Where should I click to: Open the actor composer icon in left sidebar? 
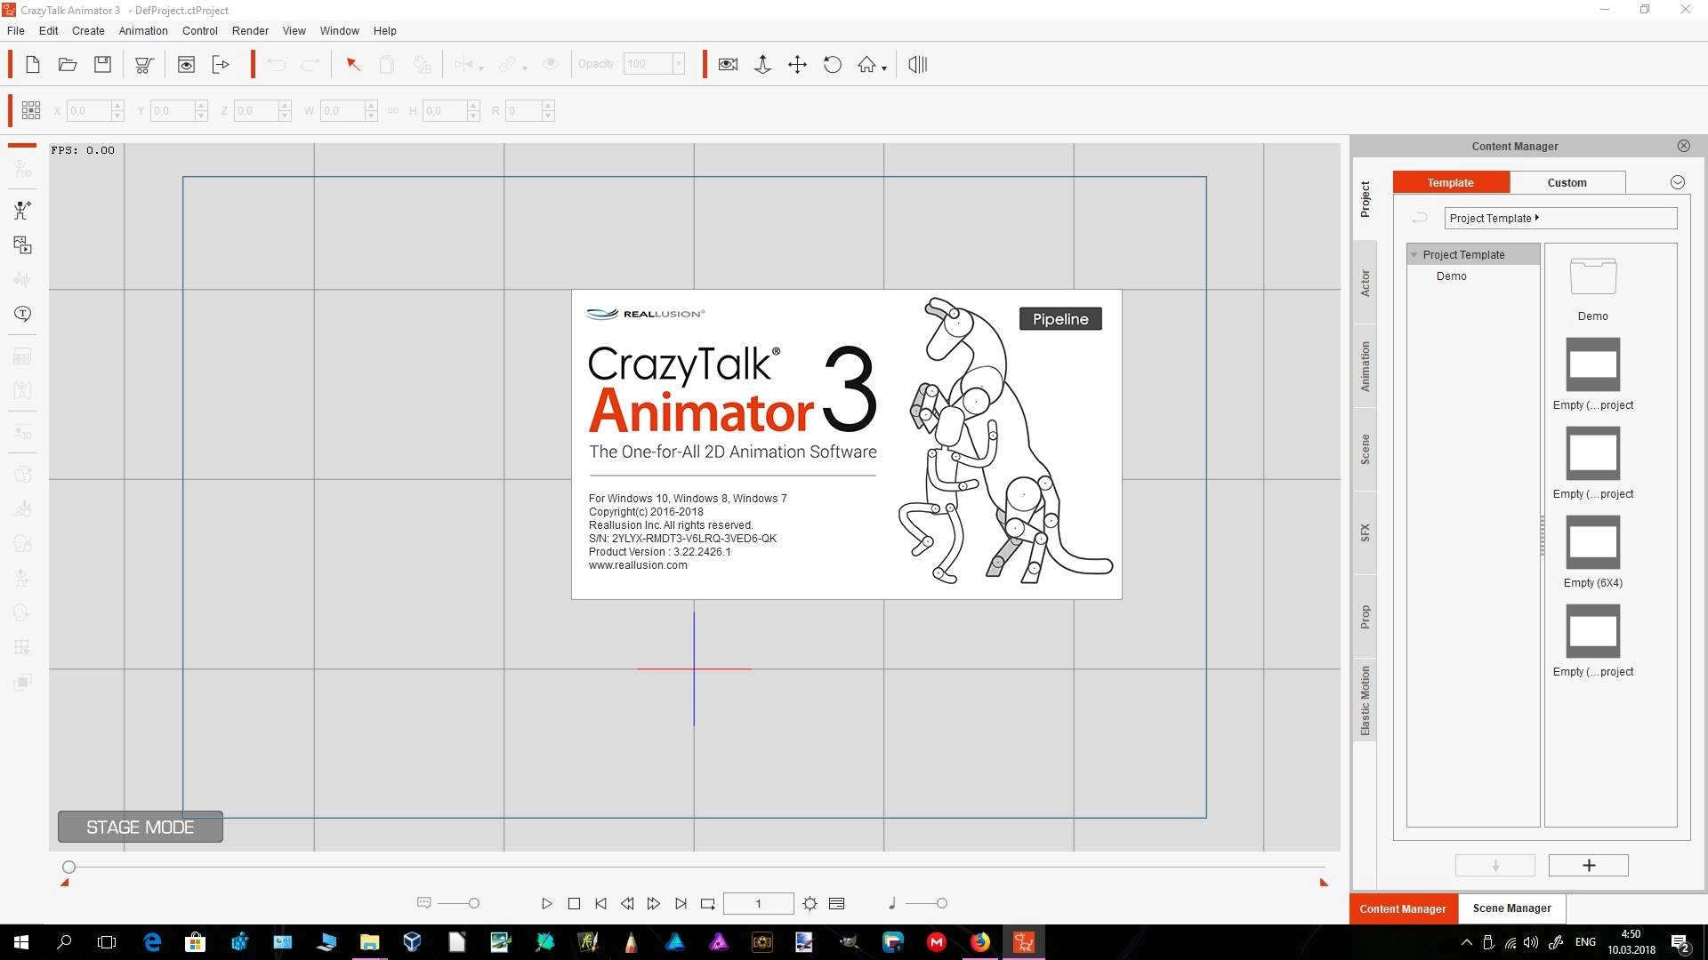pyautogui.click(x=23, y=210)
